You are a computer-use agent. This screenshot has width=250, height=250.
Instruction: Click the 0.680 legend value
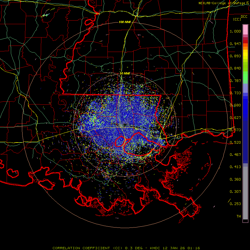235,105
